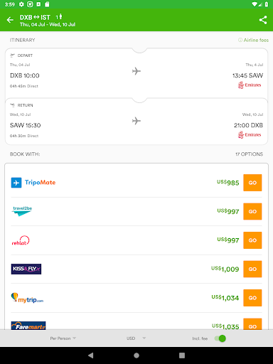
Task: Open the USD currency dropdown
Action: [136, 338]
